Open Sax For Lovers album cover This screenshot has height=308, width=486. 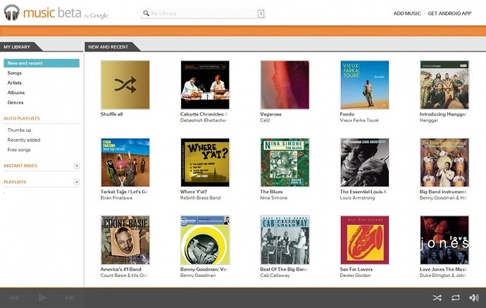click(x=365, y=240)
